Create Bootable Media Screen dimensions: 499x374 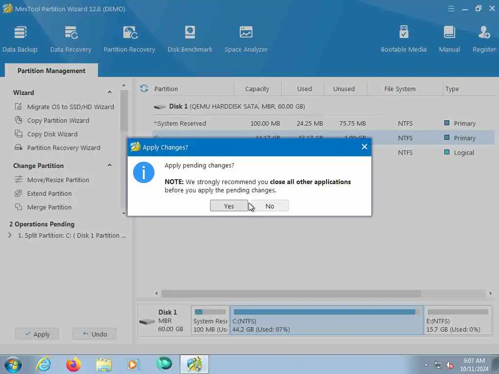(403, 39)
